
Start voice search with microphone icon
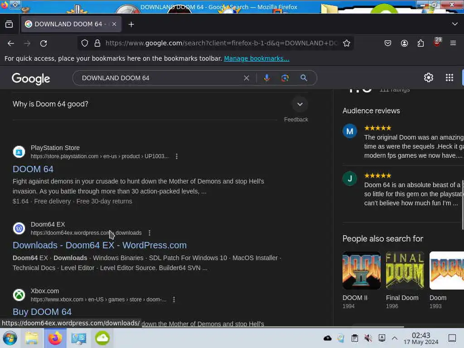pos(267,78)
